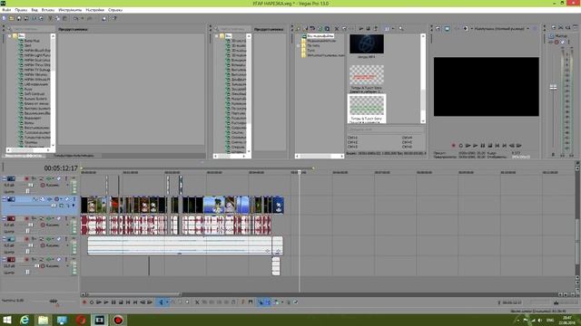
Task: Click the Paste icon in the top toolbar
Action: click(x=64, y=18)
